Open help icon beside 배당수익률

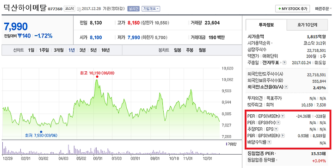[269, 142]
